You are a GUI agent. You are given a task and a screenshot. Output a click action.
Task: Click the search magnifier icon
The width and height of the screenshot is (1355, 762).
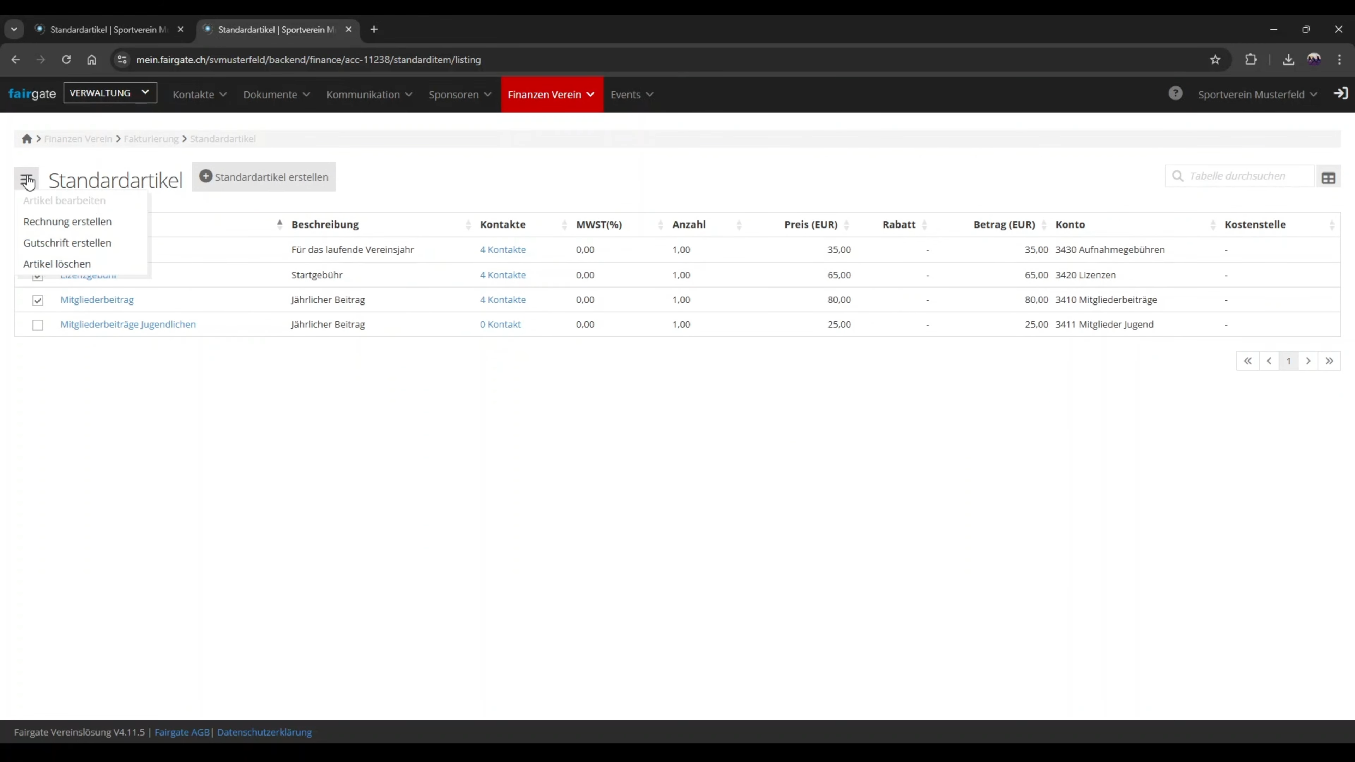1178,176
